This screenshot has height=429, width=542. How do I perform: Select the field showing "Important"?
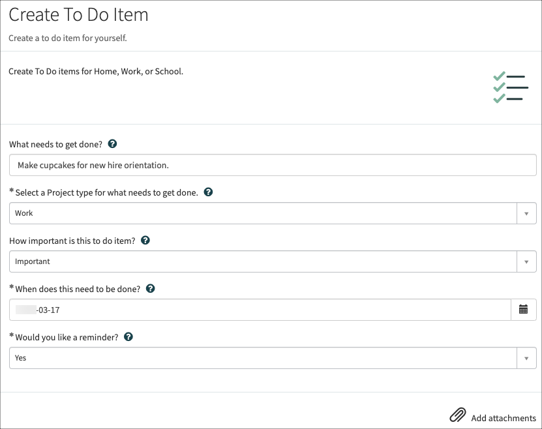point(261,261)
